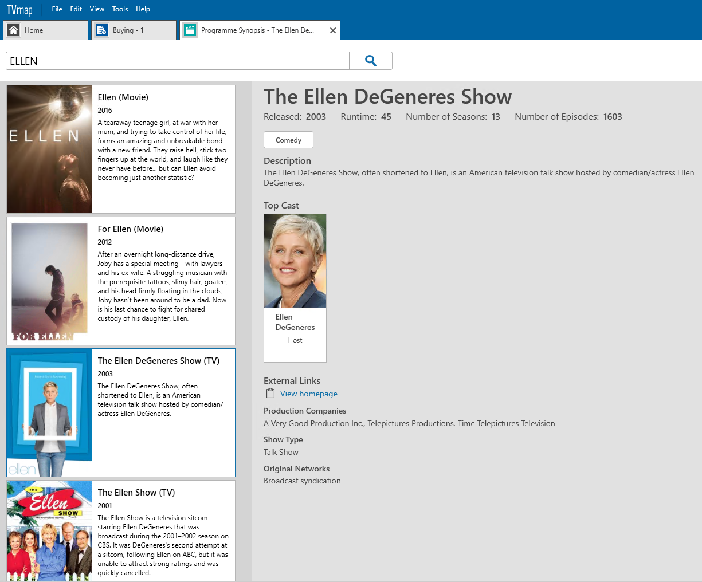Click the External Links heading
Viewport: 702px width, 582px height.
[292, 381]
